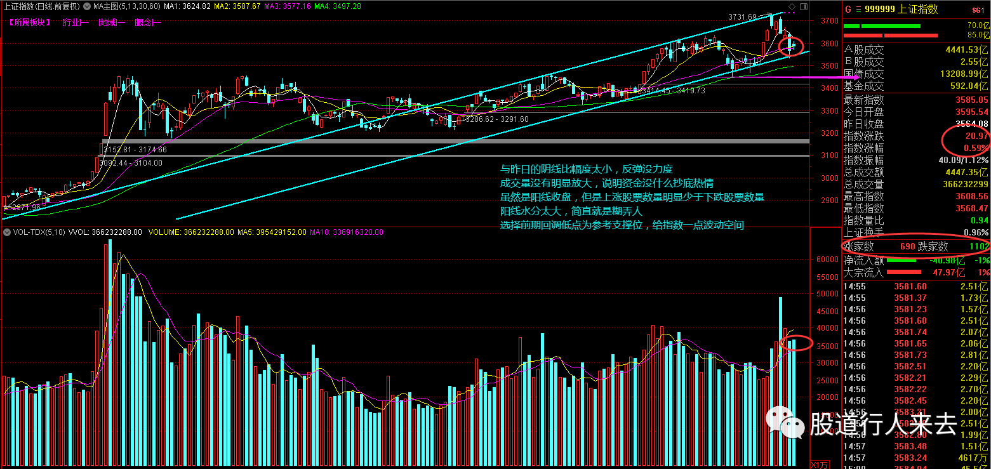Click the red 85.0亿 bar
The width and height of the screenshot is (991, 469).
pyautogui.click(x=890, y=36)
